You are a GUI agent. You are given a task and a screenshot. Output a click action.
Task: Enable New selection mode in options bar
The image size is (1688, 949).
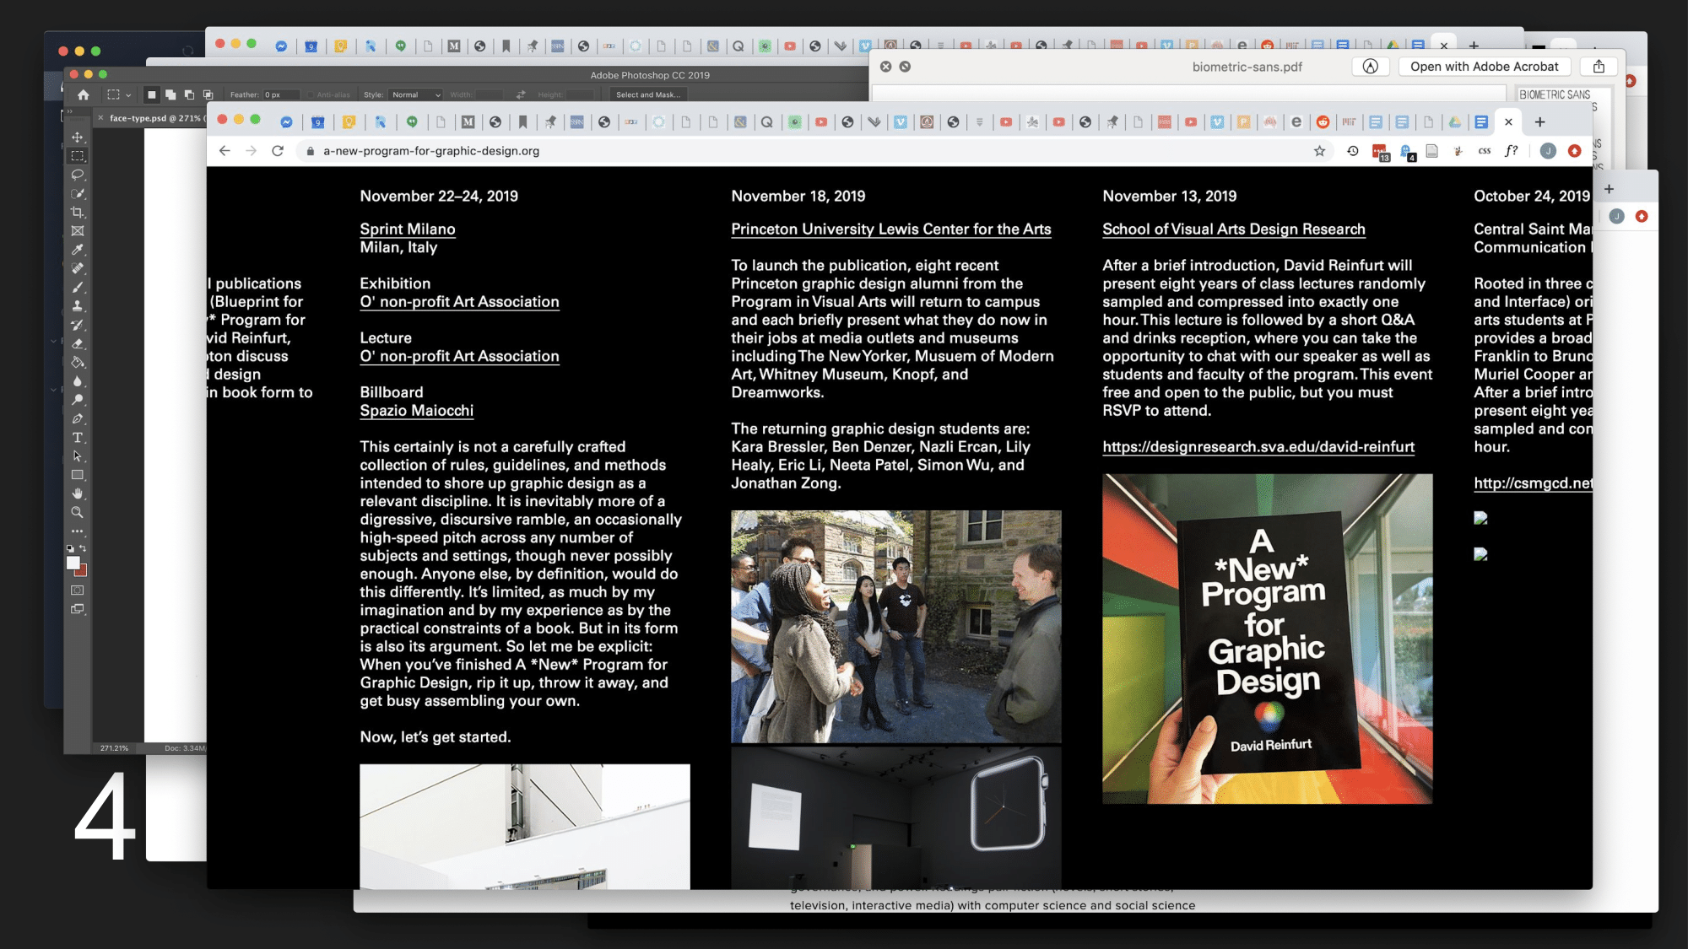(152, 94)
